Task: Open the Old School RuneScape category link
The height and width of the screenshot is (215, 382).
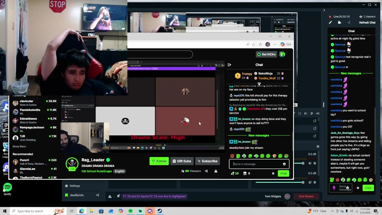Action: pos(96,171)
